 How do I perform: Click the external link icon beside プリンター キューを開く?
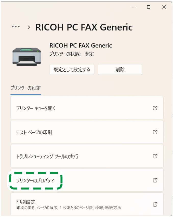point(155,108)
